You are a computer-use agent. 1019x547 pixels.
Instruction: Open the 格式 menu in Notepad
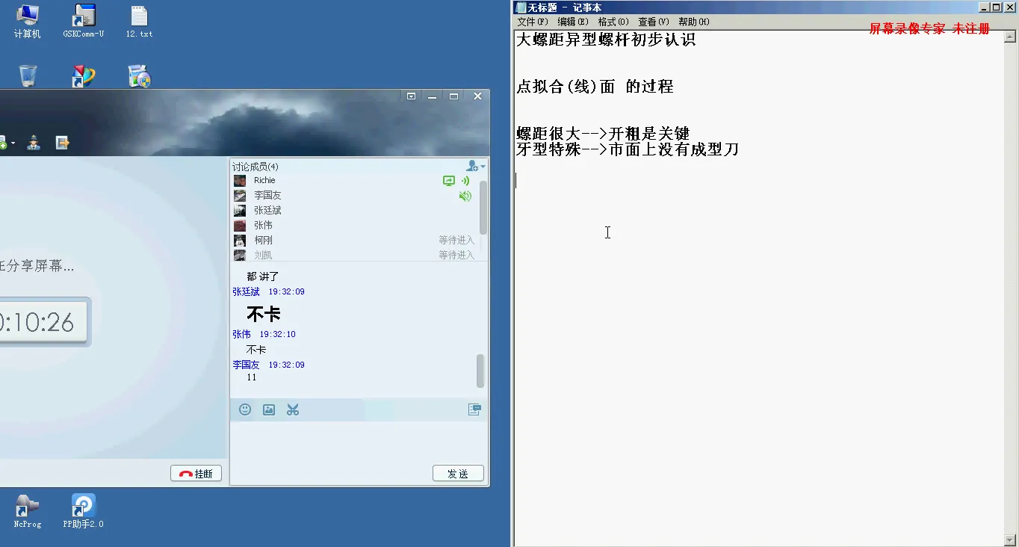click(613, 21)
